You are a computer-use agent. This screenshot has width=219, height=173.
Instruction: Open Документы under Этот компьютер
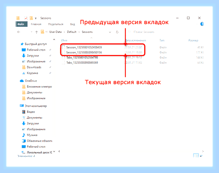coord(35,118)
